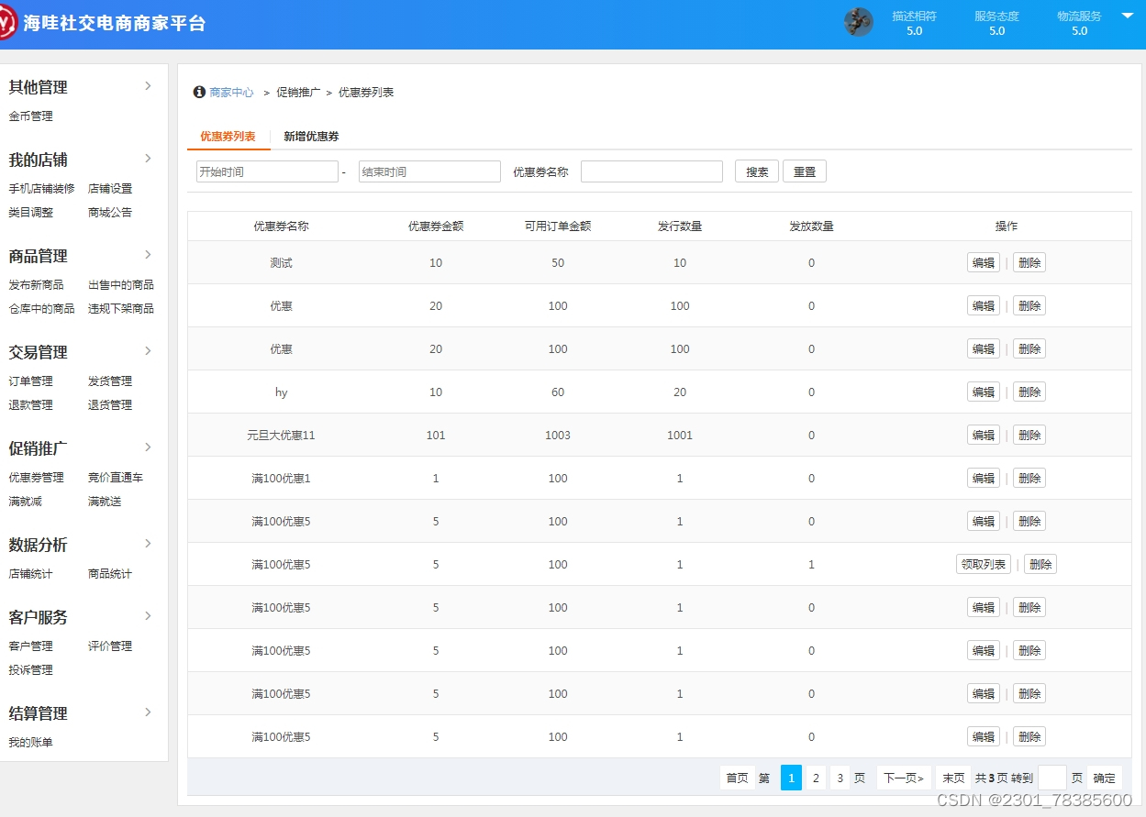Open 投诉管理 link
Screen dimensions: 1146x817
coord(31,670)
